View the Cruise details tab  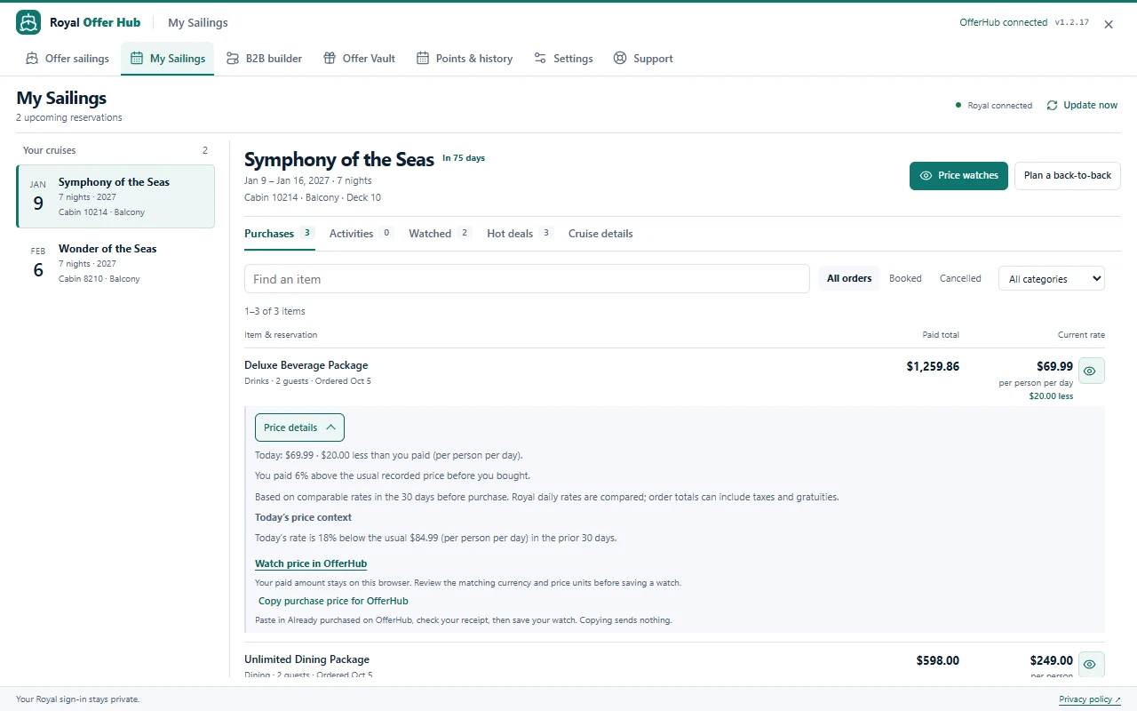[600, 234]
